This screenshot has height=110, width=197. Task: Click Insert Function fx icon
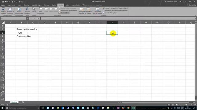tap(38, 18)
